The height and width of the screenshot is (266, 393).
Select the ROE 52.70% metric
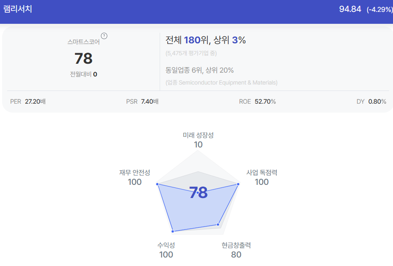click(x=257, y=102)
